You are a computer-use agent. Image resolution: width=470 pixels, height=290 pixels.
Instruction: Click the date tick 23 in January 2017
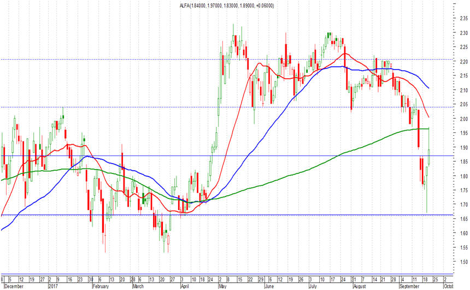click(80, 280)
